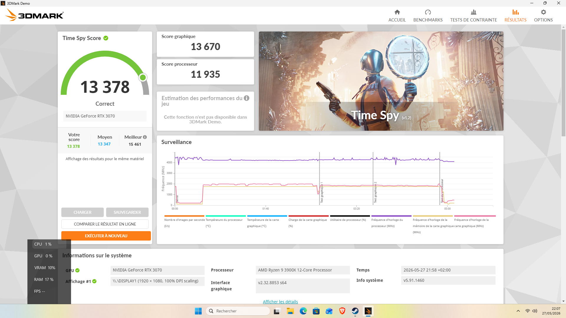Viewport: 566px width, 318px height.
Task: Switch to Tests de contrainte tab
Action: pyautogui.click(x=473, y=16)
